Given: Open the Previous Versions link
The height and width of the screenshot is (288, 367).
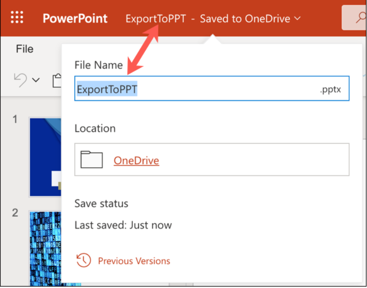Looking at the screenshot, I should click(134, 261).
